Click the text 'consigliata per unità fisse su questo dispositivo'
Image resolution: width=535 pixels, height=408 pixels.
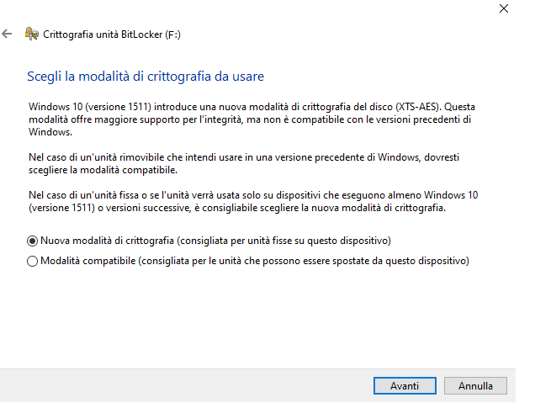[x=283, y=241]
